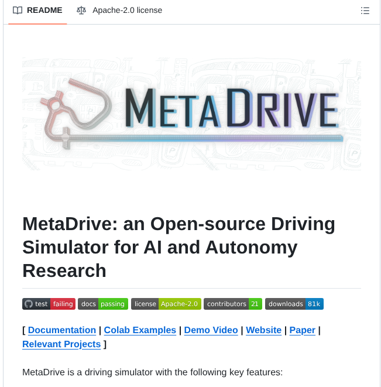Visit the Website link

point(263,330)
